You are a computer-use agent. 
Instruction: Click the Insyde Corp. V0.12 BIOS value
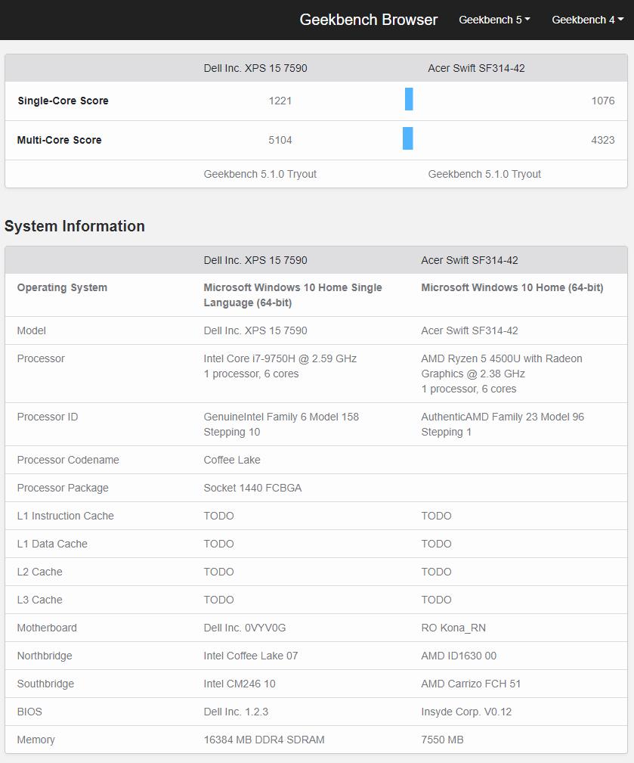click(466, 712)
